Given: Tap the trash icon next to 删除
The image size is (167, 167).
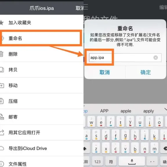Looking at the screenshot, I should point(1,54).
